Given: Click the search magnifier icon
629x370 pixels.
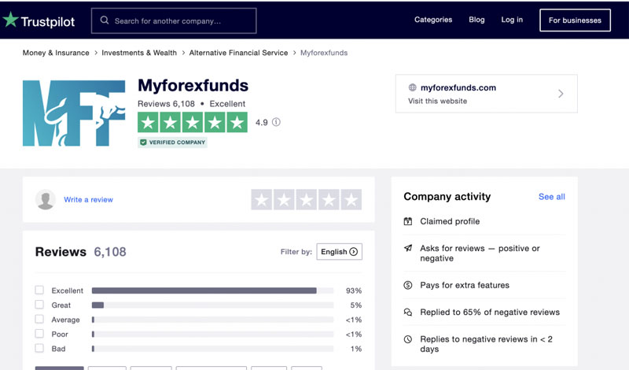Looking at the screenshot, I should coord(105,20).
